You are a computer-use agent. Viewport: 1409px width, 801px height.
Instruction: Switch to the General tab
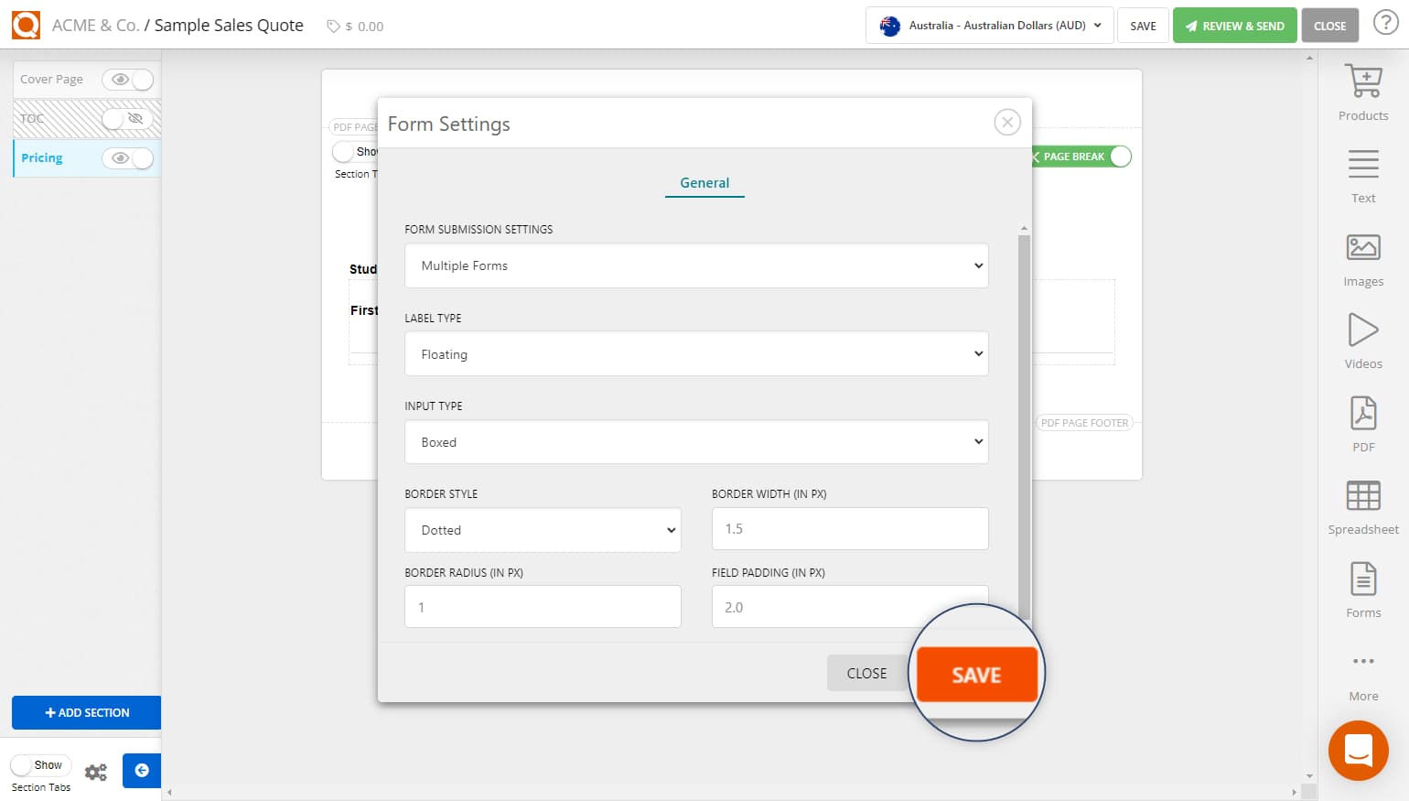(x=704, y=183)
